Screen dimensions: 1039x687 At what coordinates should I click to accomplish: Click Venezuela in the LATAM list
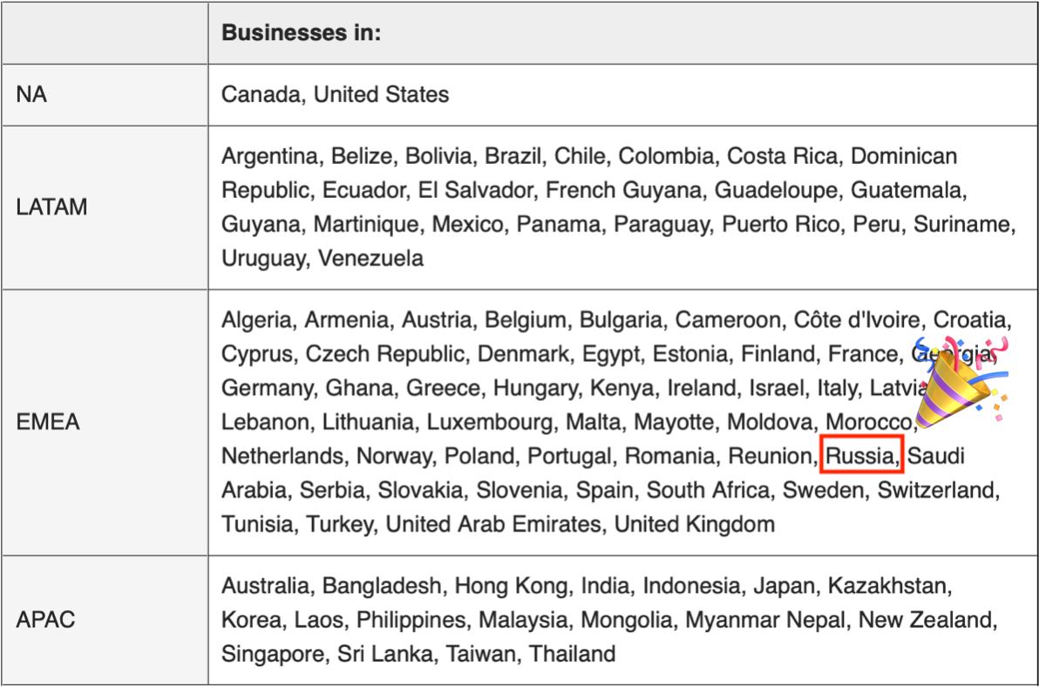point(370,258)
